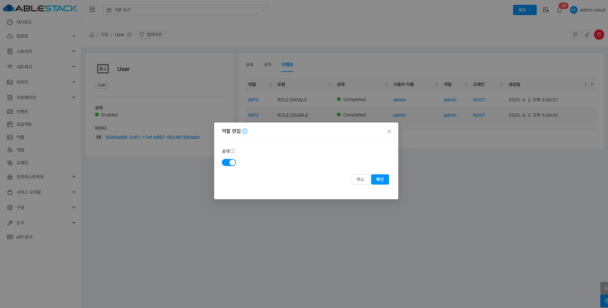
Task: Click the disable role circular icon button
Action: (x=575, y=35)
